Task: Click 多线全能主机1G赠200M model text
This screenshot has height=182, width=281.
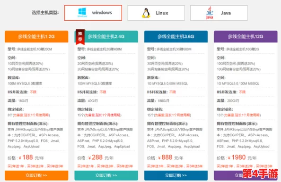Action: click(35, 49)
